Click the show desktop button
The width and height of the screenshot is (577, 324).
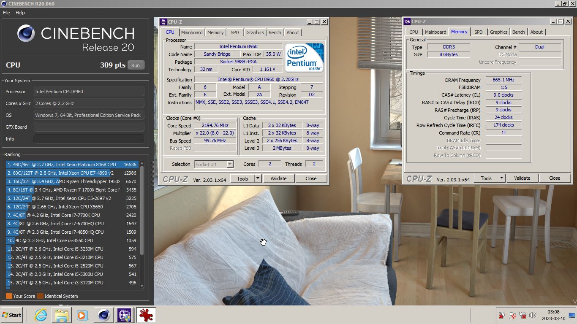(572, 315)
